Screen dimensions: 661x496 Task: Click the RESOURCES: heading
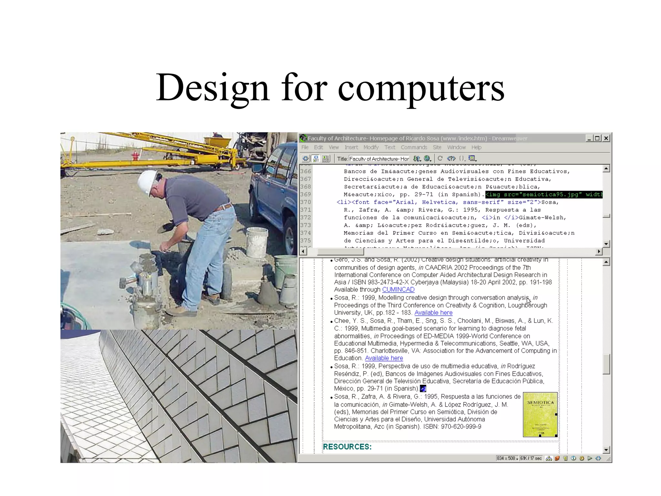tap(347, 447)
